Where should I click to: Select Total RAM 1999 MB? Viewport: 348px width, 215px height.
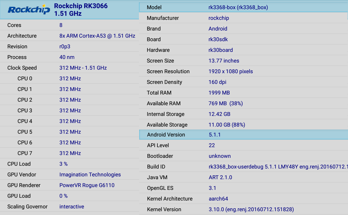point(219,93)
